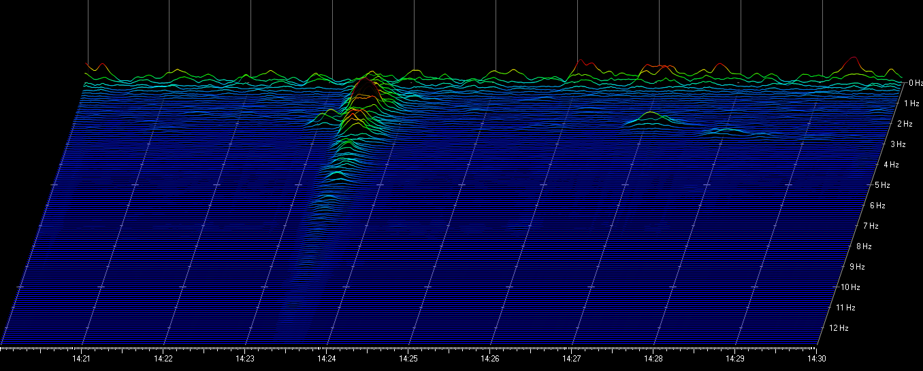Select the 14:22 time marker

pyautogui.click(x=163, y=358)
